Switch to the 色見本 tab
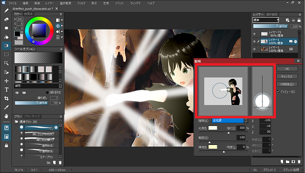 coord(29,14)
